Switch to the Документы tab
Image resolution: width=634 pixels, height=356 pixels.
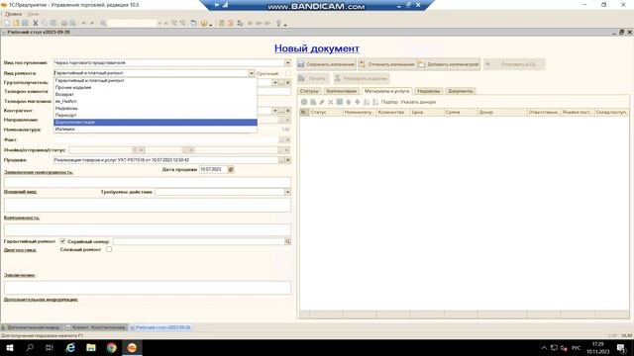coord(460,91)
